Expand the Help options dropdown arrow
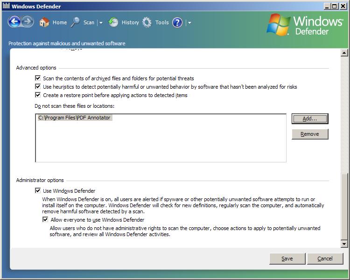 click(189, 22)
